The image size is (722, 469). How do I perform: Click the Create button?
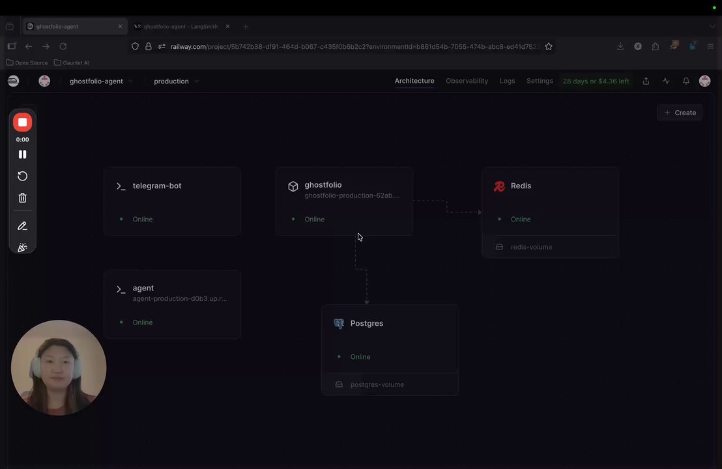coord(680,113)
